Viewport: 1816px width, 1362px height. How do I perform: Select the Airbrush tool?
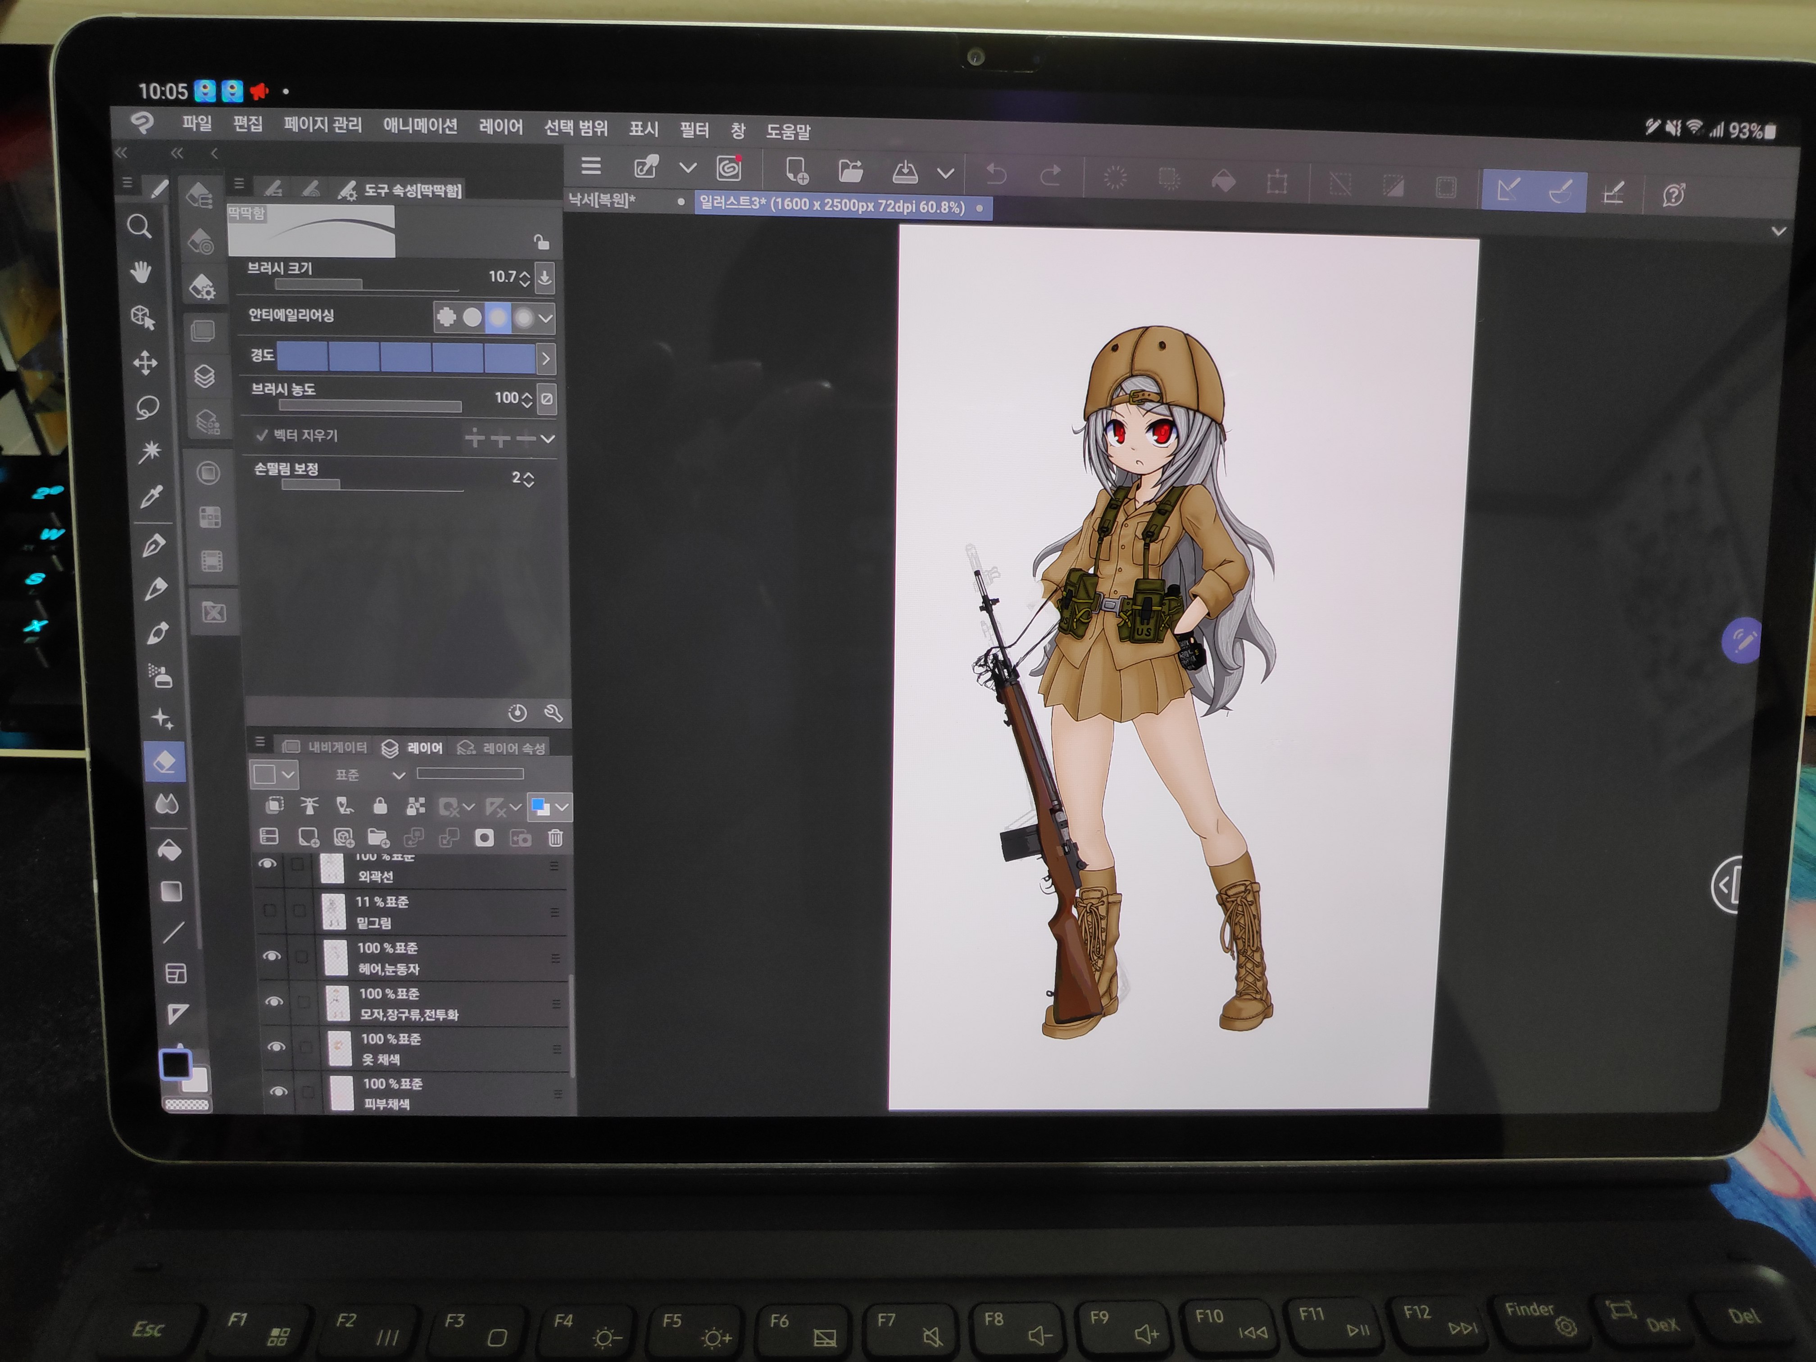[161, 675]
